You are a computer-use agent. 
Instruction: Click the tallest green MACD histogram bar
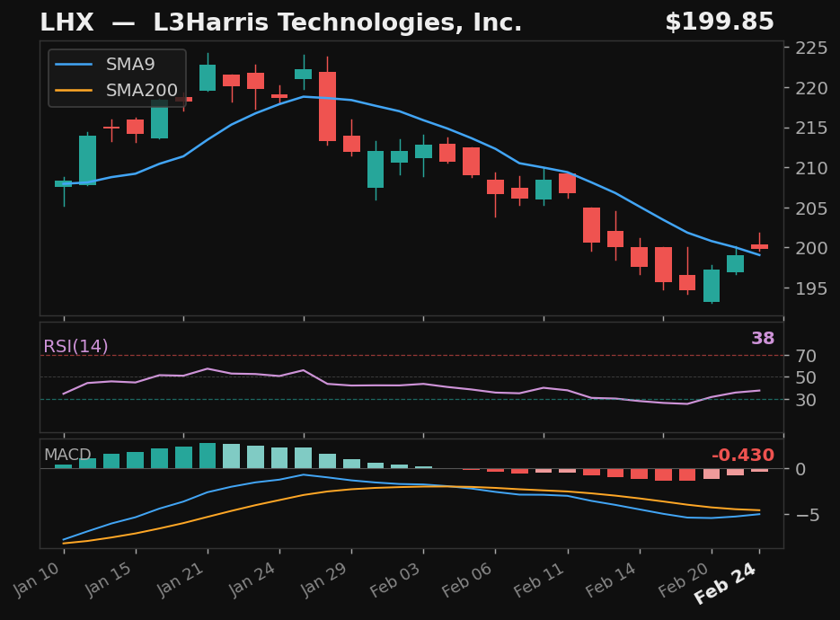point(208,456)
